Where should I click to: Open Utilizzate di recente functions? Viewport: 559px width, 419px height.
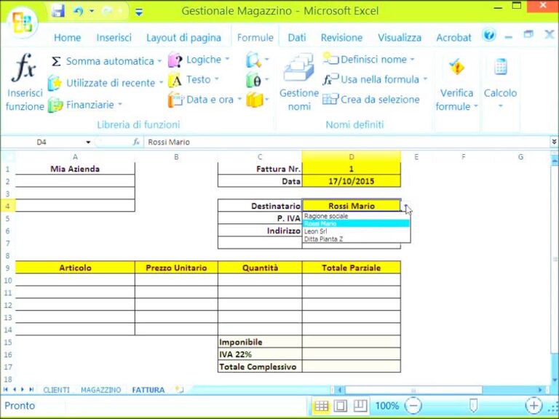pos(106,83)
